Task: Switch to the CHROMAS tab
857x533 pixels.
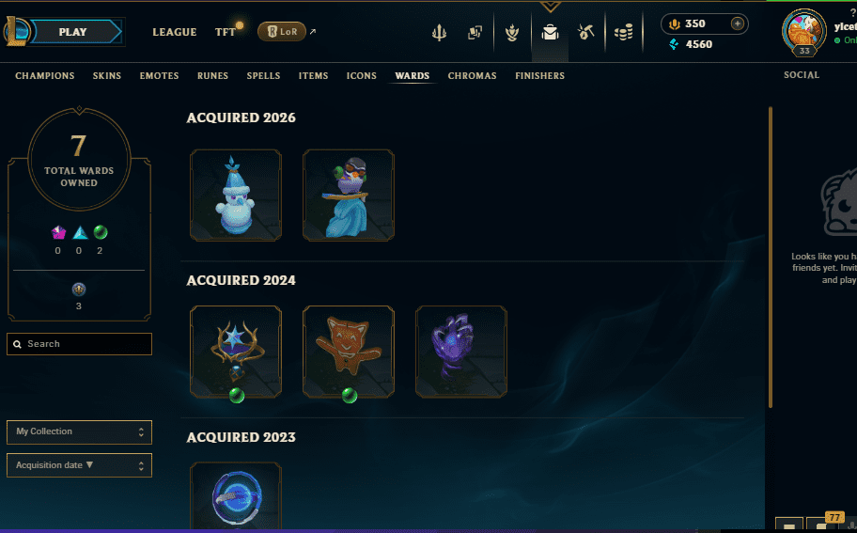Action: pyautogui.click(x=473, y=76)
